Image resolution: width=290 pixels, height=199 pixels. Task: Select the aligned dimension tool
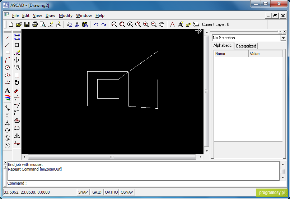(x=8, y=108)
